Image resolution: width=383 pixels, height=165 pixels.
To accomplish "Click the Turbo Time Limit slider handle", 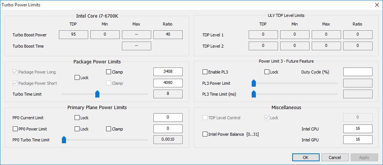I will [97, 94].
